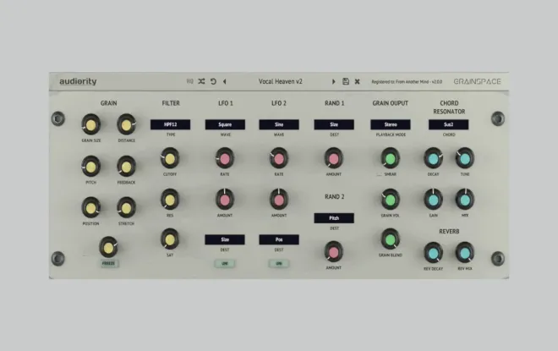Viewport: 558px width, 351px height.
Task: Open the Vocal Heaven v2 preset name
Action: [281, 81]
